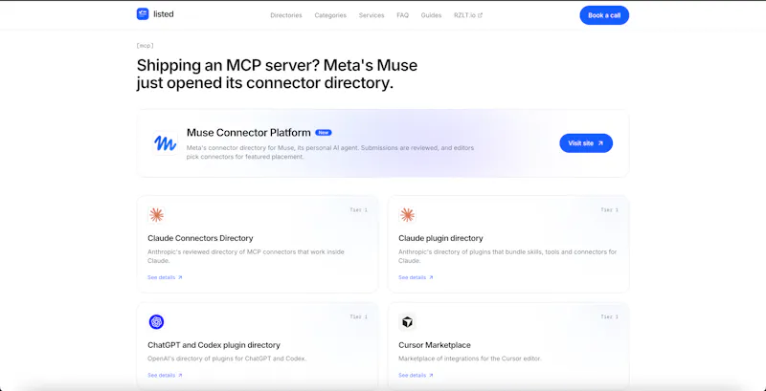This screenshot has height=391, width=766.
Task: Go to the Services page
Action: click(x=372, y=15)
